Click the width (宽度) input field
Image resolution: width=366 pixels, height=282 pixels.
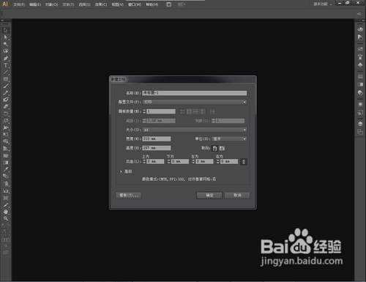coord(157,139)
